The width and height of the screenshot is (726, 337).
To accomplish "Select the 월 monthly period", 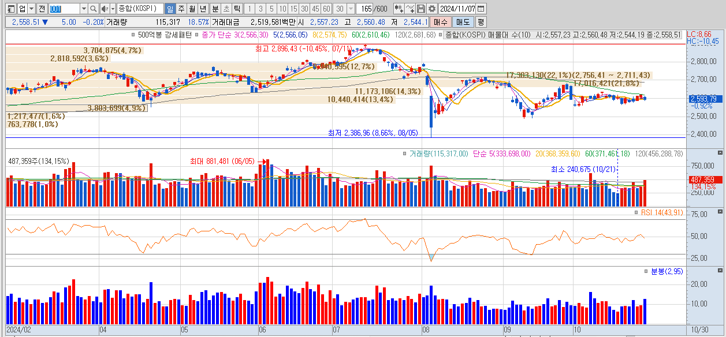I will pyautogui.click(x=192, y=9).
